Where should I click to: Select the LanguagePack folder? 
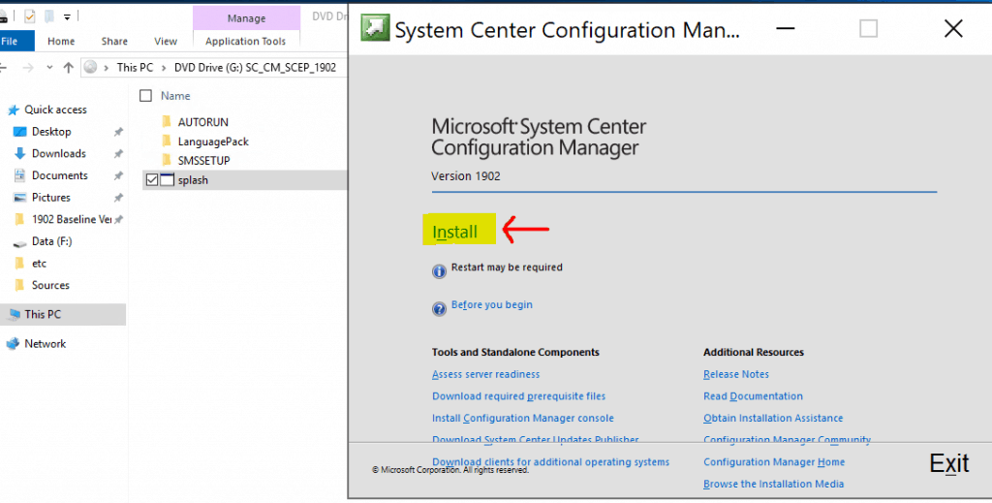click(213, 141)
